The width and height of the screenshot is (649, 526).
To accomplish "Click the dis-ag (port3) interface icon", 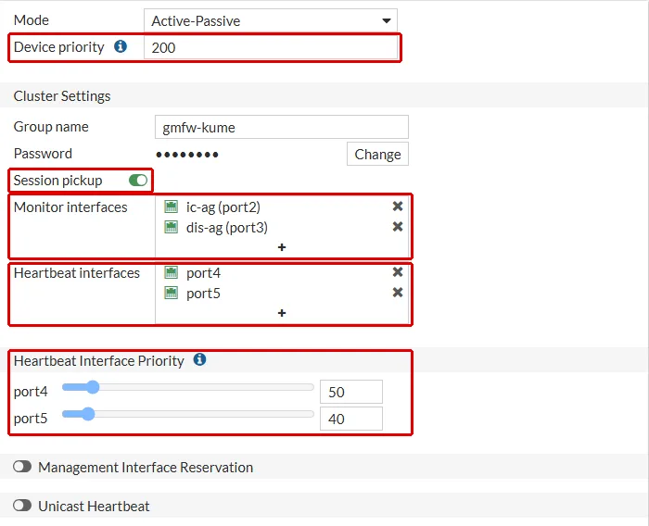I will [171, 227].
